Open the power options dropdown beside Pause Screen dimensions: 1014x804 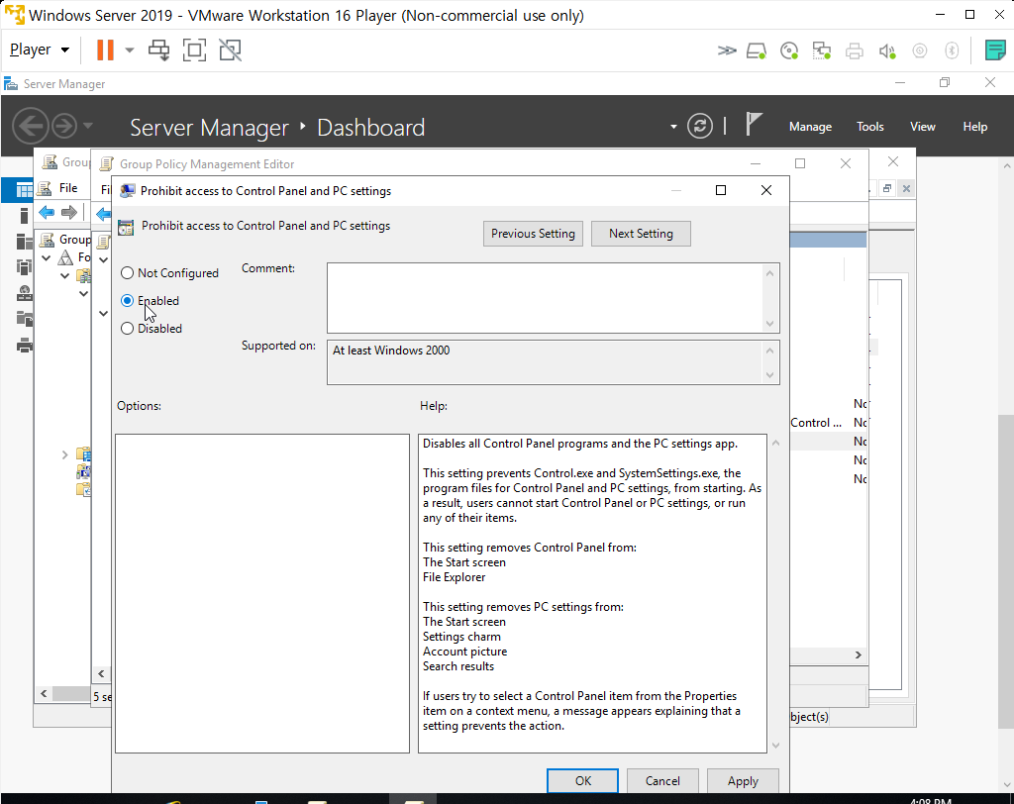pyautogui.click(x=130, y=50)
